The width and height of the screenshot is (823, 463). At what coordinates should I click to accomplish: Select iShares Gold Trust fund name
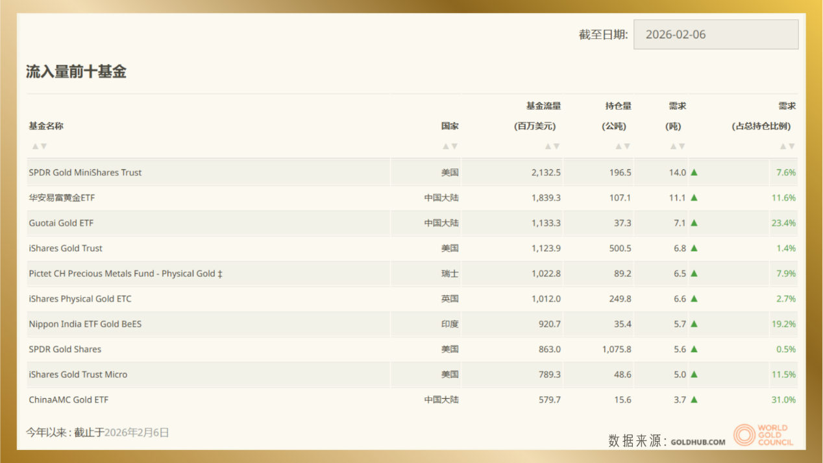point(66,248)
